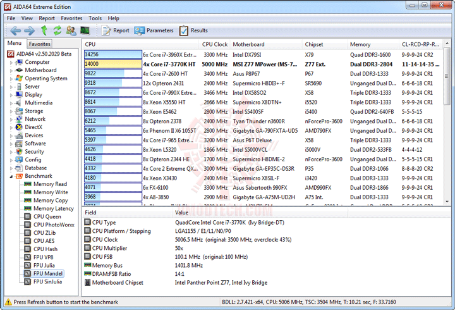Sort by the Chipset column header
Image resolution: width=455 pixels, height=310 pixels.
tap(324, 44)
